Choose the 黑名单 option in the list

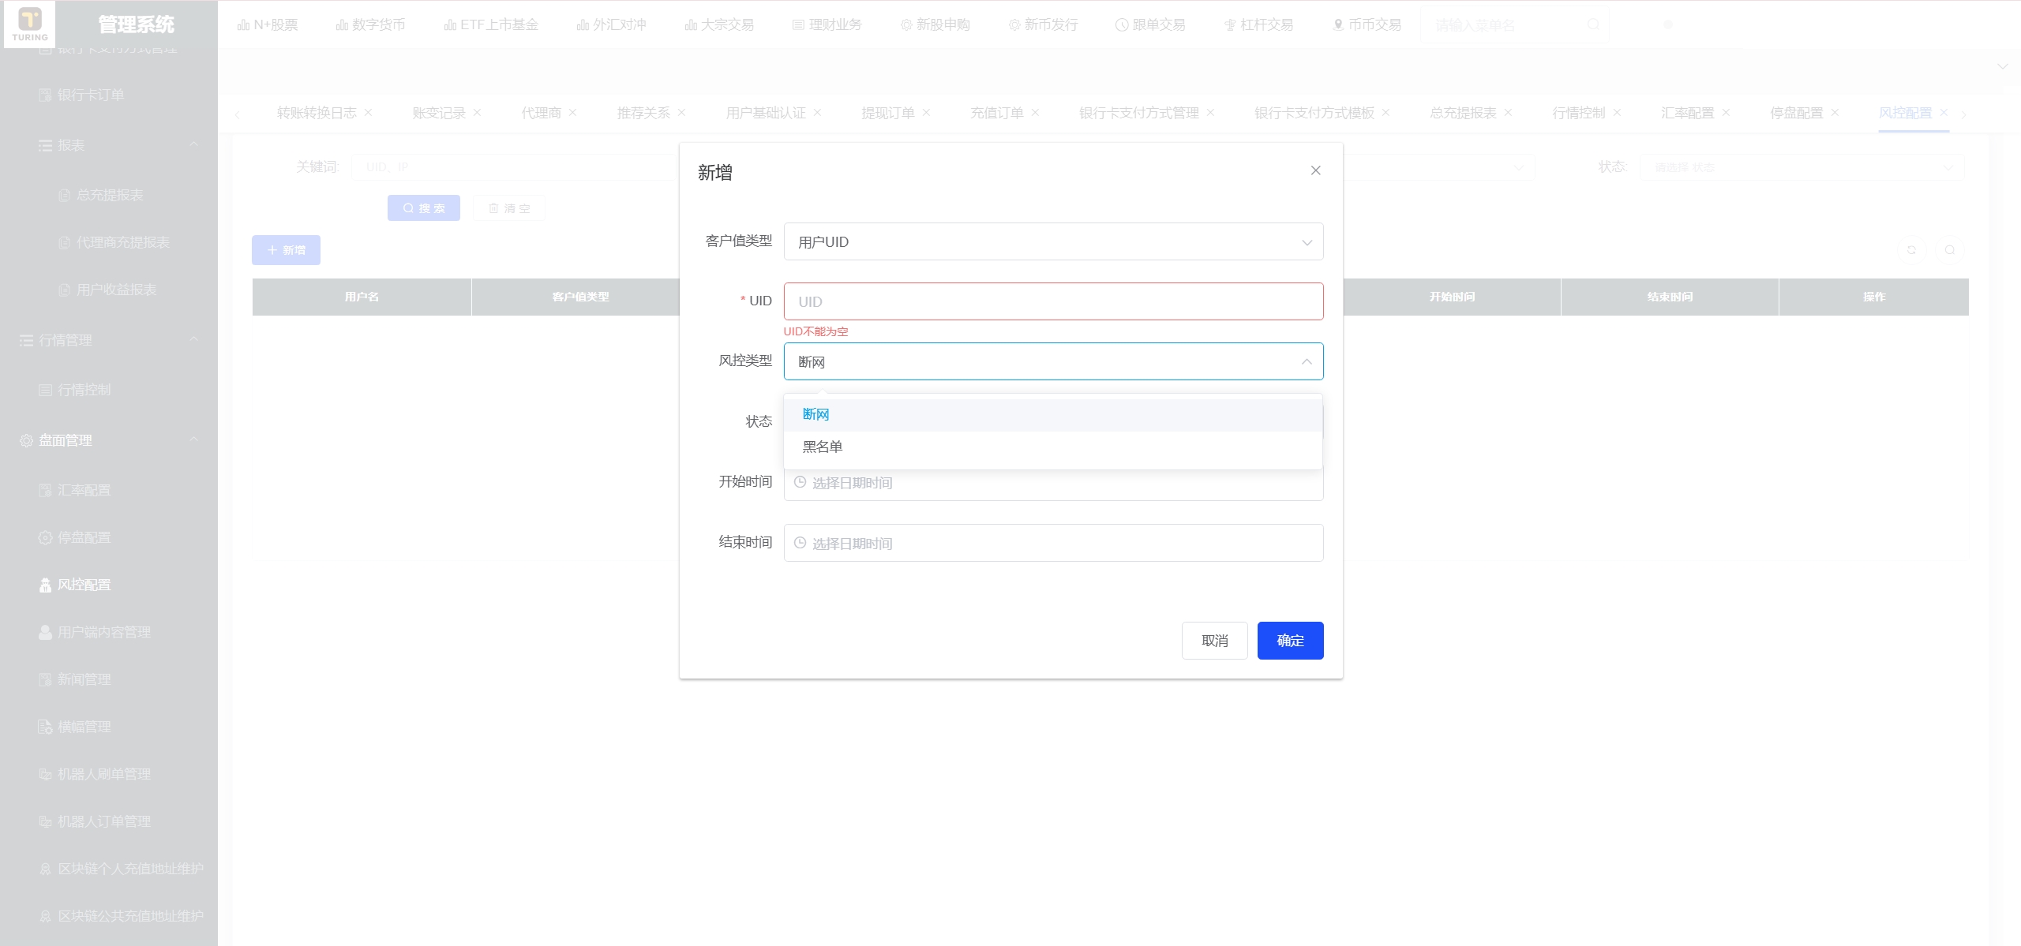click(1053, 447)
